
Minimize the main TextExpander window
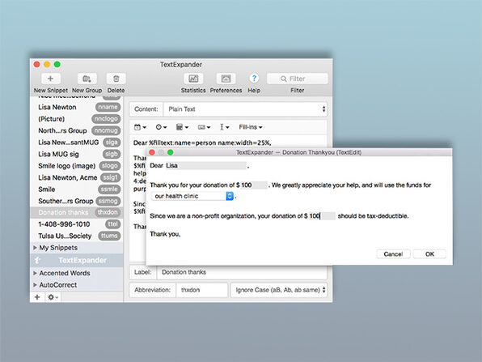(x=47, y=64)
